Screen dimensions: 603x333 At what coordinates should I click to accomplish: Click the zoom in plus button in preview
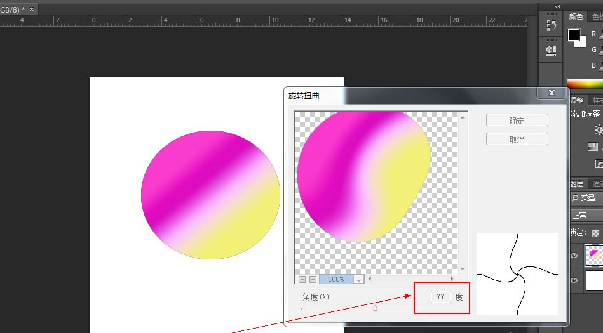313,279
